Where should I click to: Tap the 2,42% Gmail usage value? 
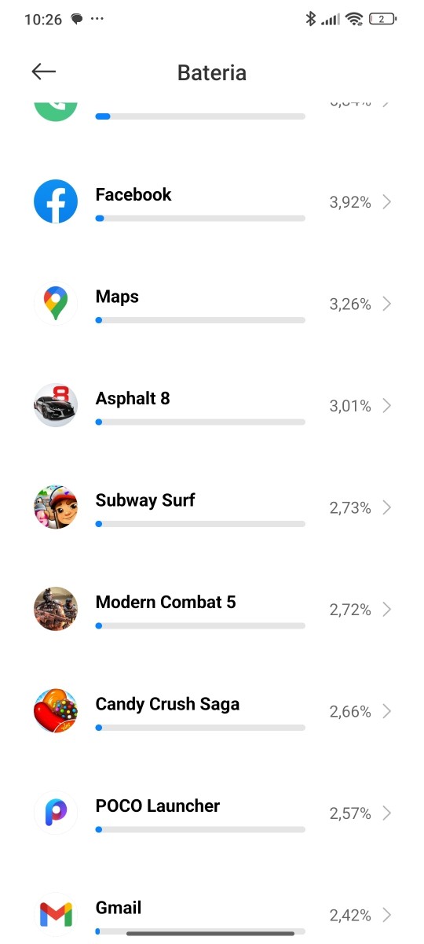350,915
